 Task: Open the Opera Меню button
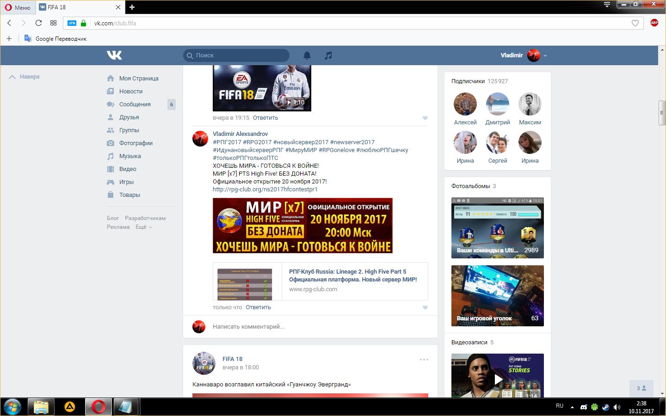[18, 7]
